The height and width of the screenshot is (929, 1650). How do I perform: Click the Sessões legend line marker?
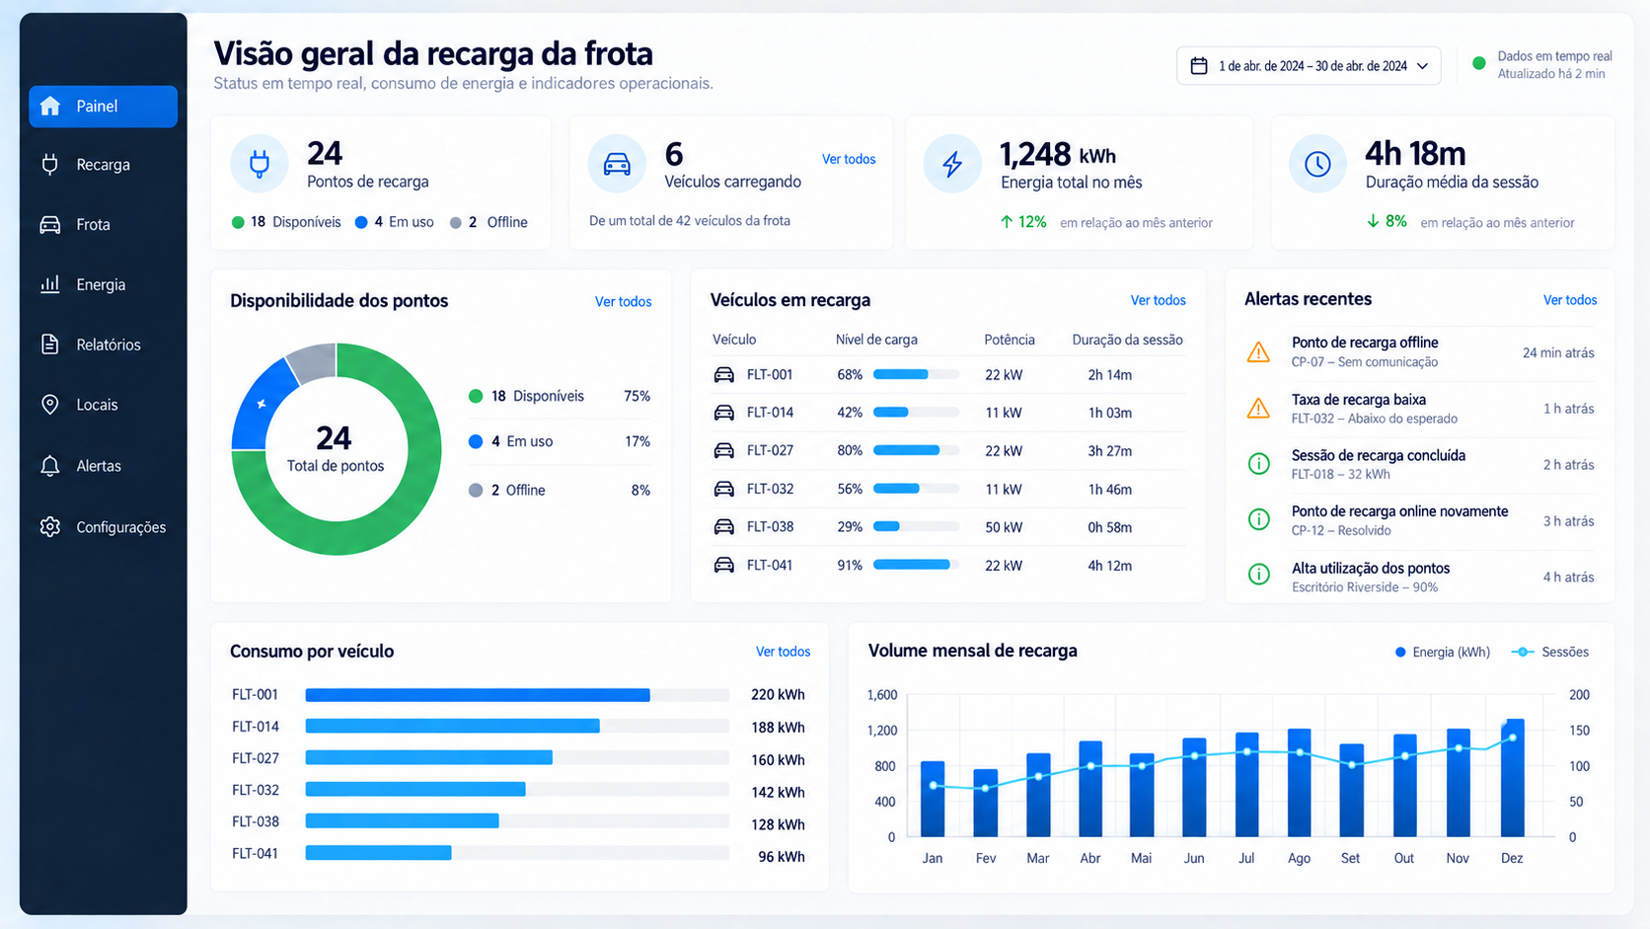(1523, 652)
